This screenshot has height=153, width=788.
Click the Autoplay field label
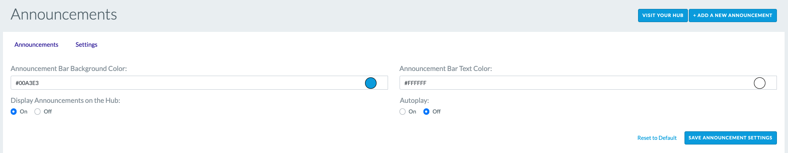coord(414,100)
